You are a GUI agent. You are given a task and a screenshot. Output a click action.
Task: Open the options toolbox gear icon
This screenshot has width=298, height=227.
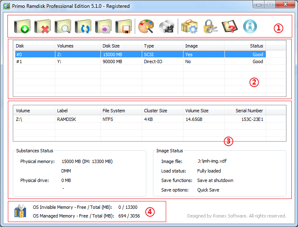189,26
